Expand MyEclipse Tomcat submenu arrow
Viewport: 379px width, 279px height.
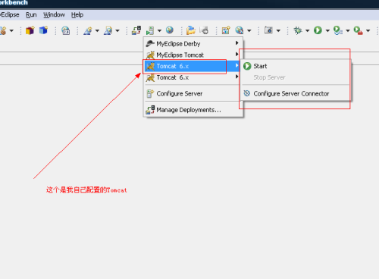237,54
